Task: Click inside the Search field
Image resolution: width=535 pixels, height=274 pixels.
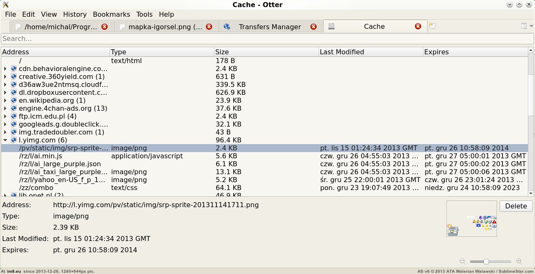Action: (267, 39)
